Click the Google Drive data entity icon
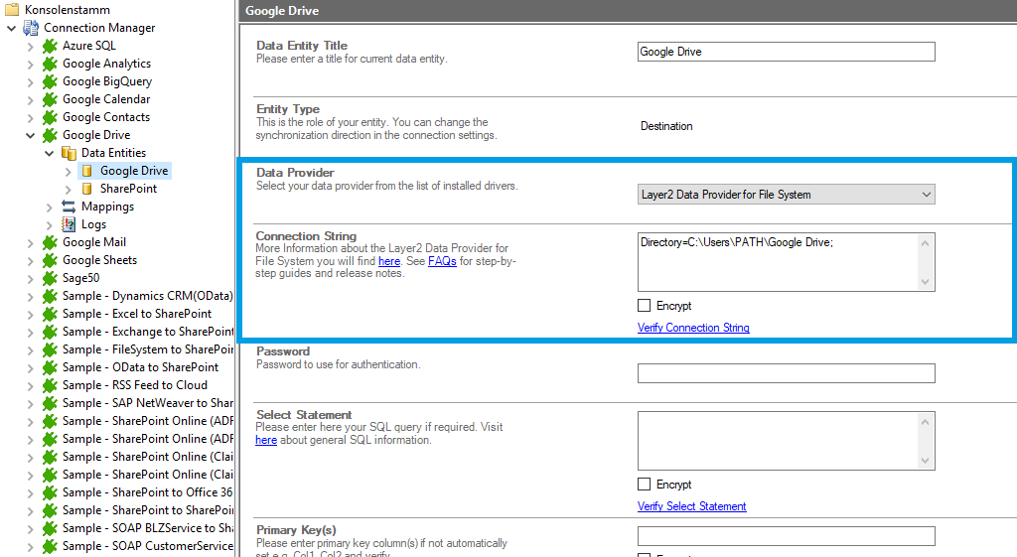 87,171
